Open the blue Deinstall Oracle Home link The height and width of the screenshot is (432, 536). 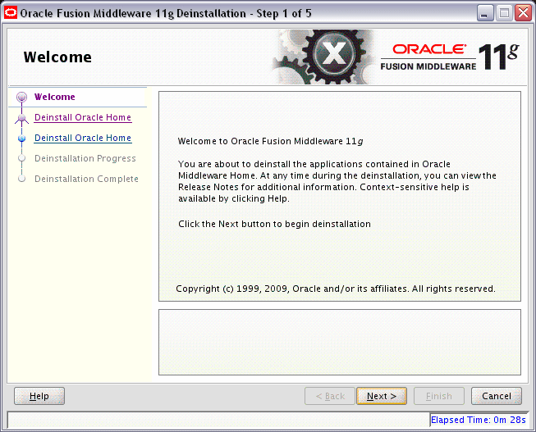(83, 138)
